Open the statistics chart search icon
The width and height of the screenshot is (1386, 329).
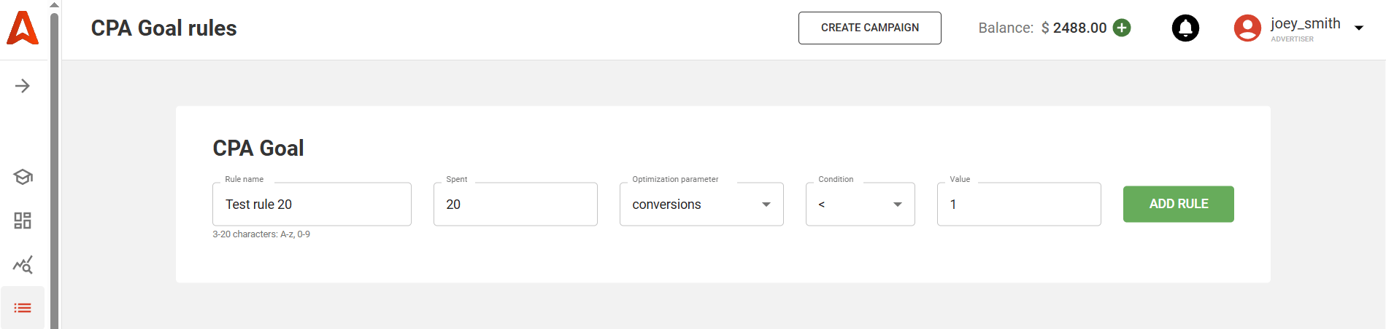coord(23,265)
